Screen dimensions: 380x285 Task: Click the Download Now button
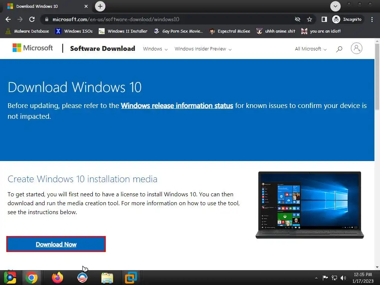[x=56, y=244]
